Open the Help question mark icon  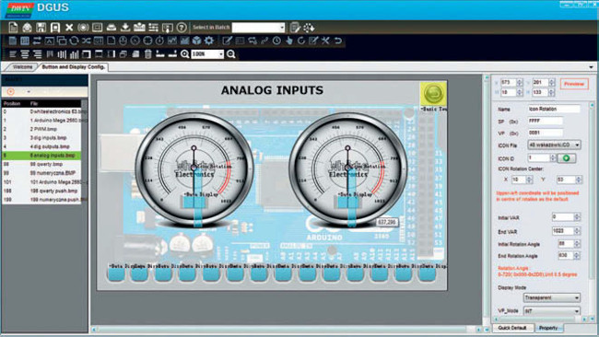click(182, 28)
